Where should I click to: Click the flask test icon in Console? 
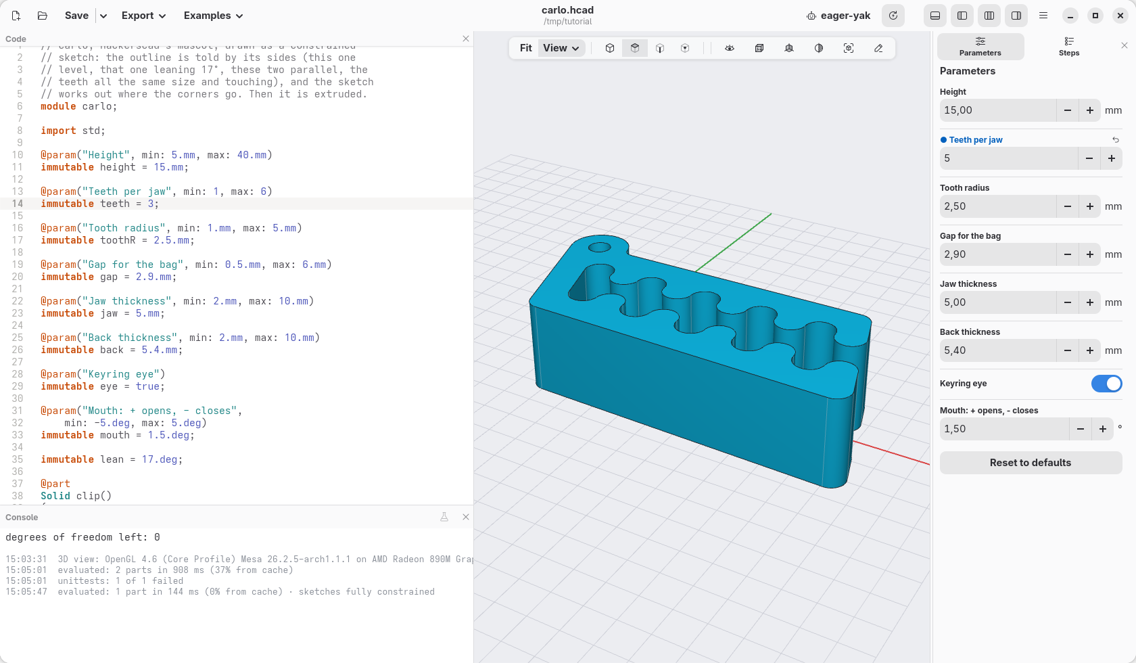click(x=444, y=517)
